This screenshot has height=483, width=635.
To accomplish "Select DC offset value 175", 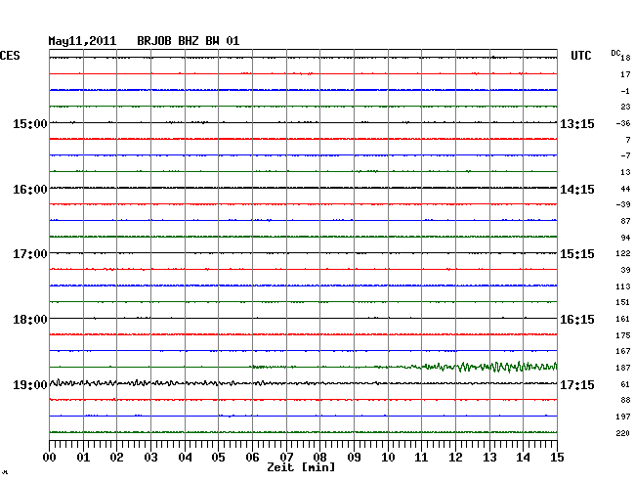I will [x=623, y=335].
